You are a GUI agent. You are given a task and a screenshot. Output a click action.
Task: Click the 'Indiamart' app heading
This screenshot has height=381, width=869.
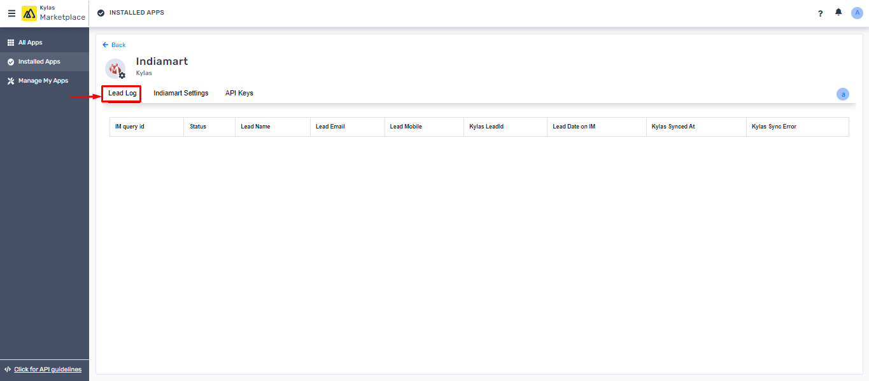tap(162, 61)
